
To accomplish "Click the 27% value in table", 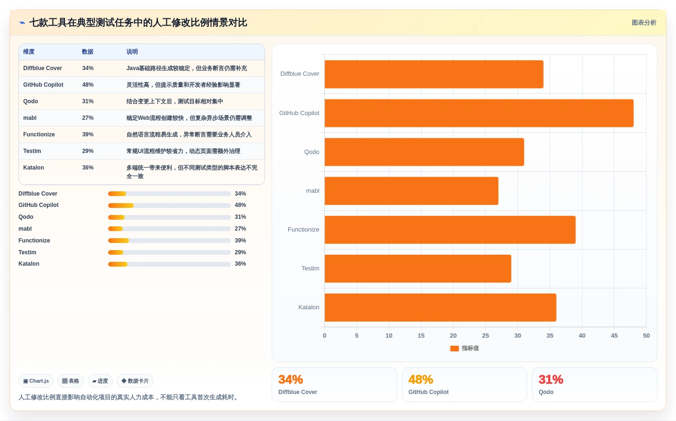I will tap(88, 118).
